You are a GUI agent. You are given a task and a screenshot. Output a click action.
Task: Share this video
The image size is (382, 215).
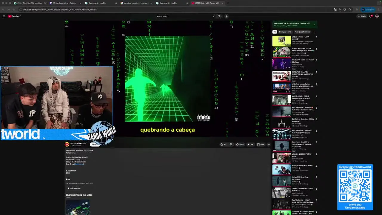tap(240, 145)
